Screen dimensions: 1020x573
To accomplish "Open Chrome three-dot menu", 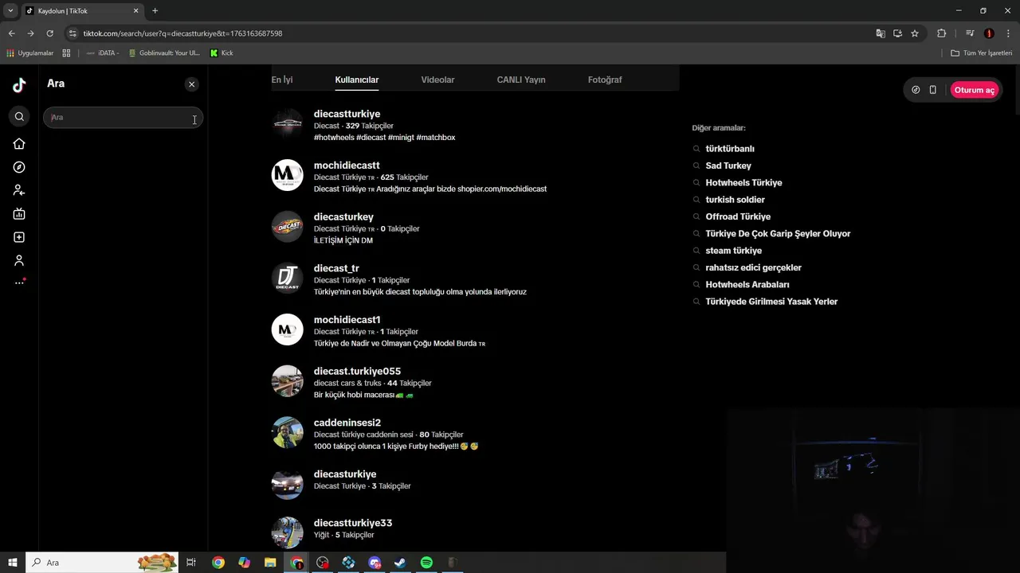I will pyautogui.click(x=1009, y=33).
